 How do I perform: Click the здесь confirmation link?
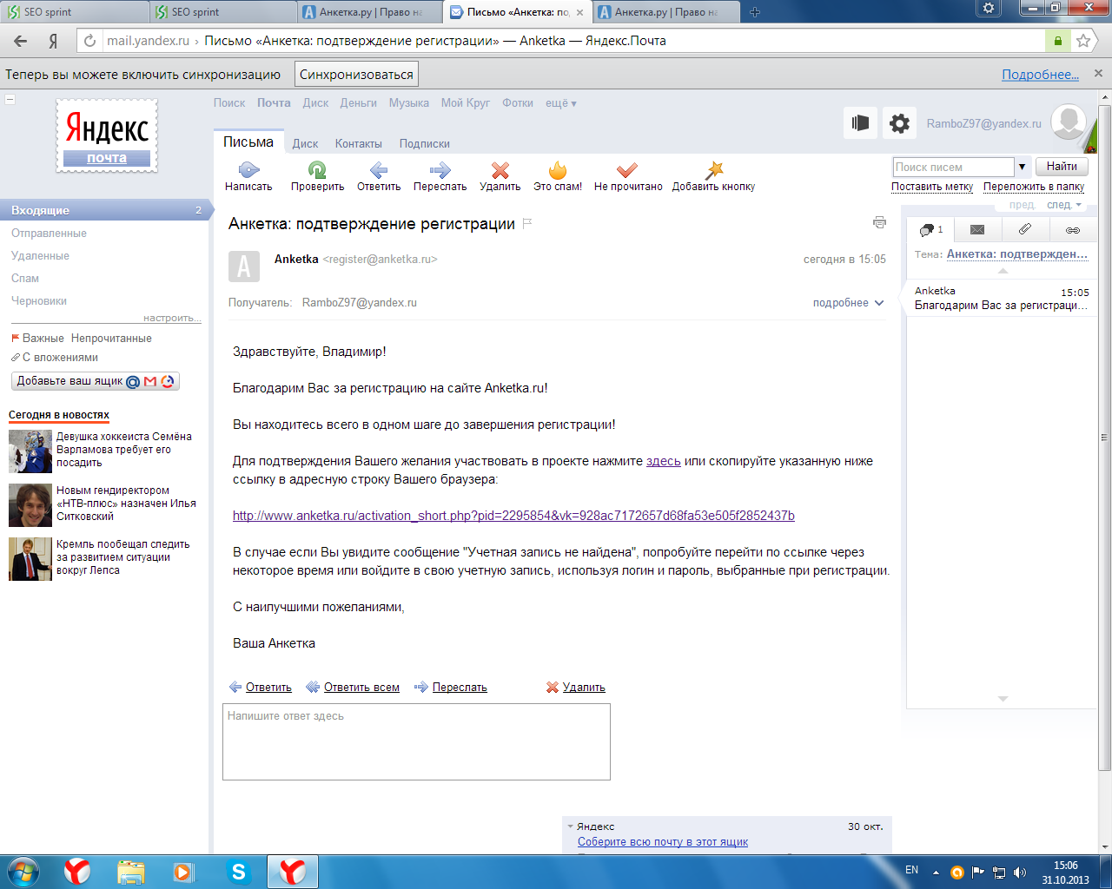(664, 461)
